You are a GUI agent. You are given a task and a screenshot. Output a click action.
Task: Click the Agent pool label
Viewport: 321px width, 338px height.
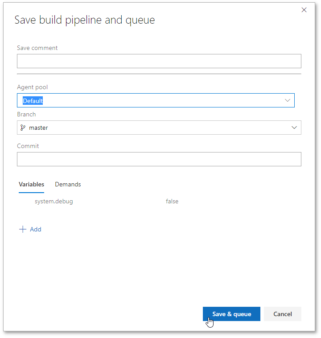coord(32,87)
